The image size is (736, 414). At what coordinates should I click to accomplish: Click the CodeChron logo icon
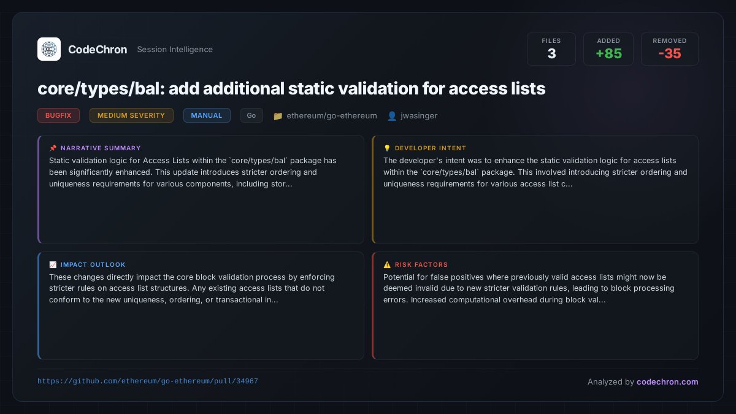[x=49, y=49]
